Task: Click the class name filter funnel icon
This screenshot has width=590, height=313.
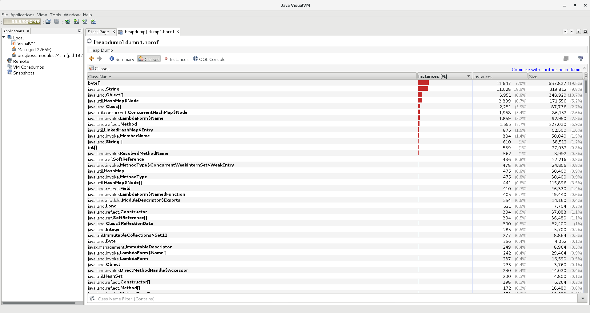Action: coord(92,298)
